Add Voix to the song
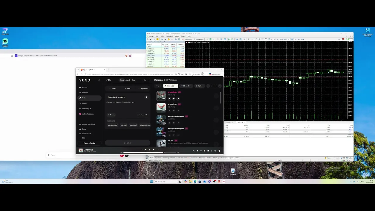 coord(128,89)
